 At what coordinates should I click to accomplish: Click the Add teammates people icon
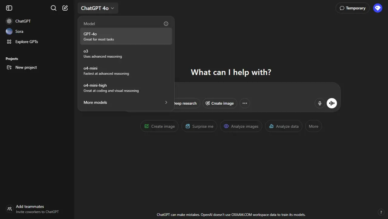coord(10,209)
